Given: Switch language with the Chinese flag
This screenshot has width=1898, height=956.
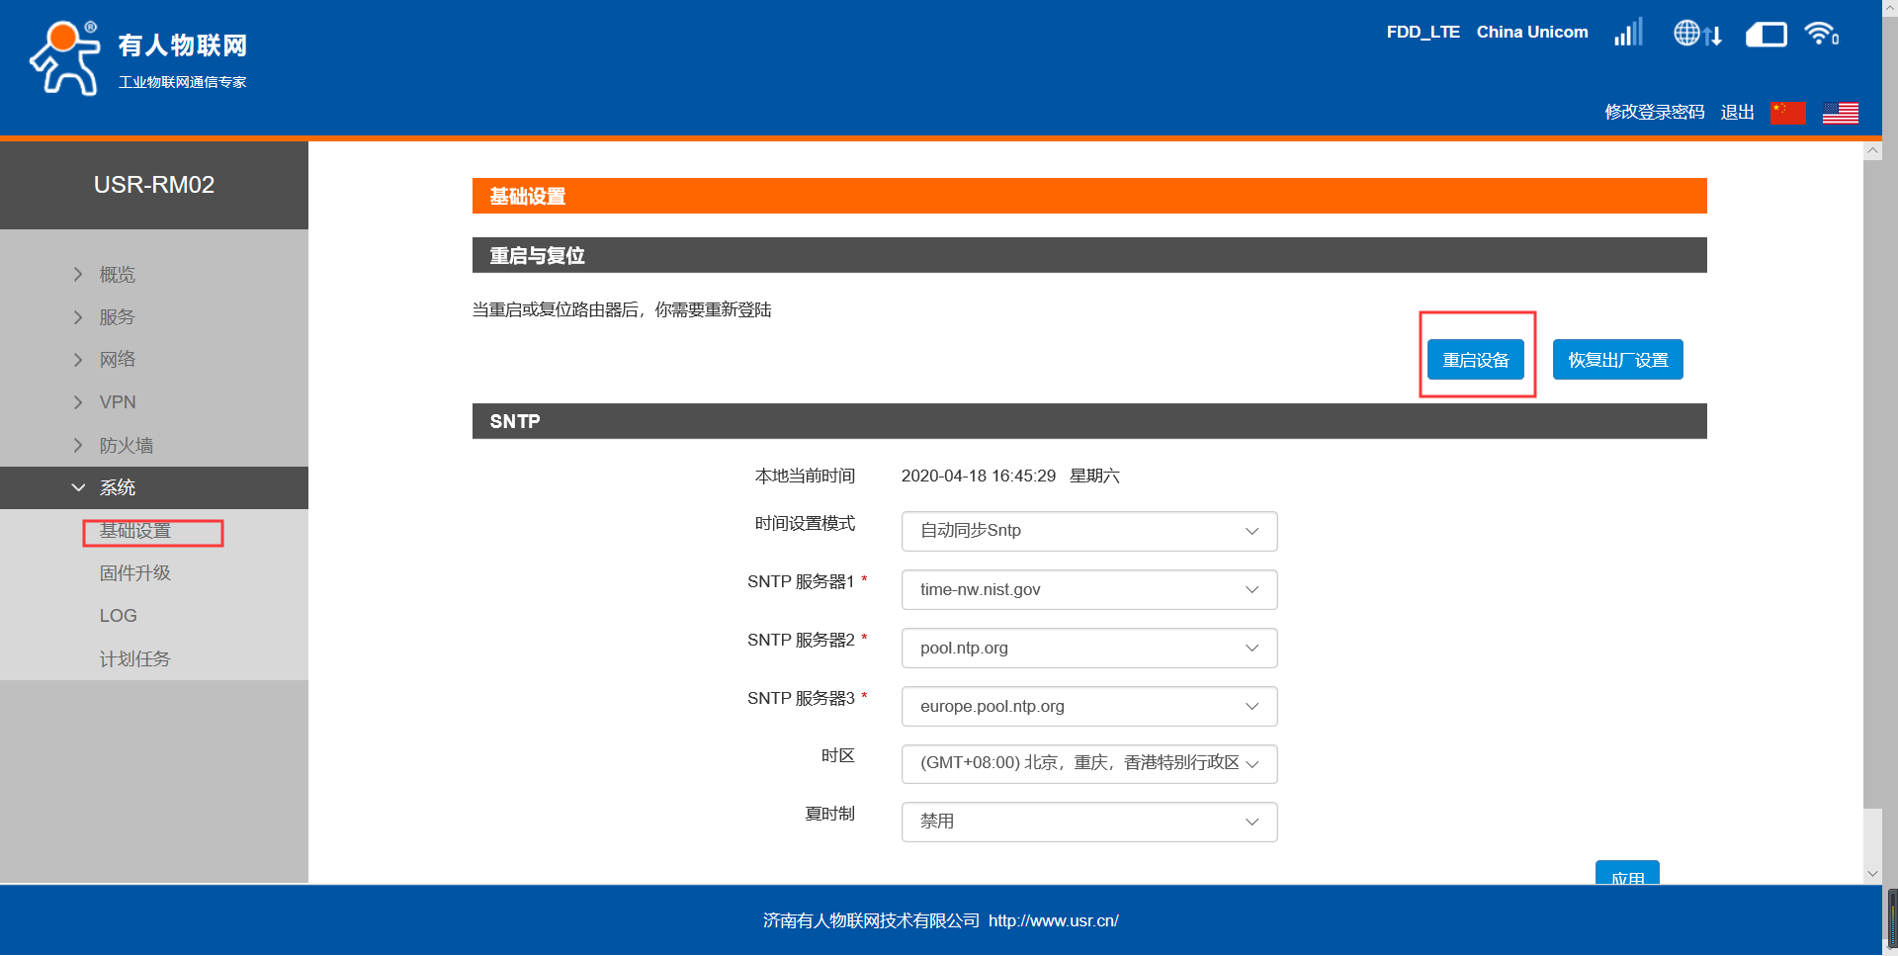Looking at the screenshot, I should click(x=1787, y=113).
